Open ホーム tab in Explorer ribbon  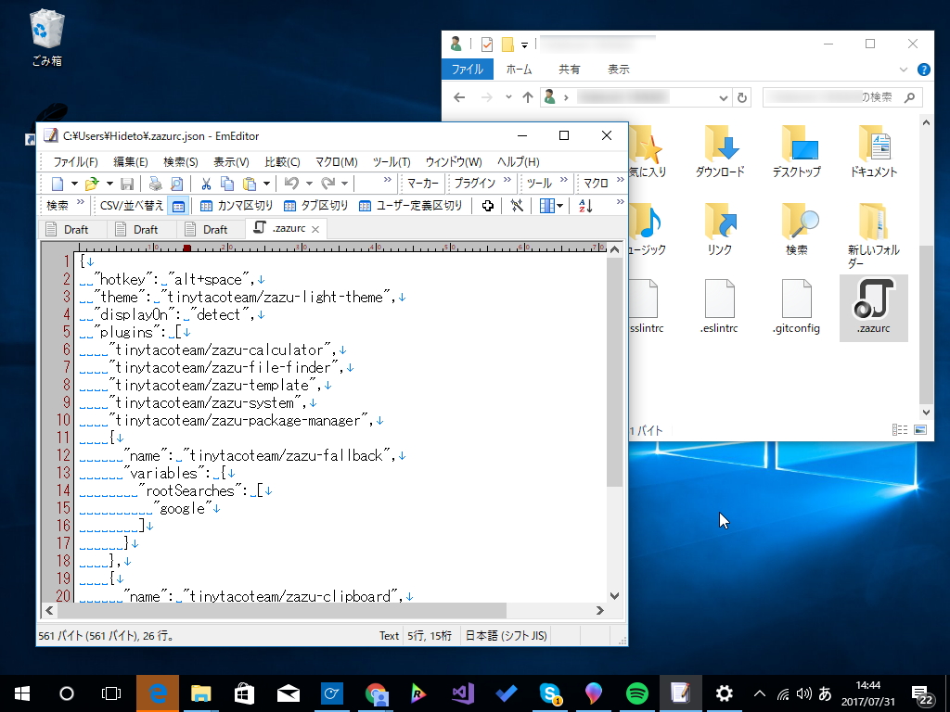tap(519, 69)
